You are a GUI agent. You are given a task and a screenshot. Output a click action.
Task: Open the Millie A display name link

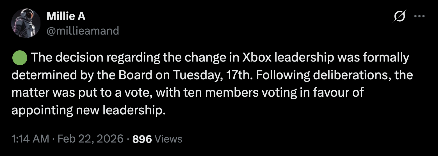point(66,17)
